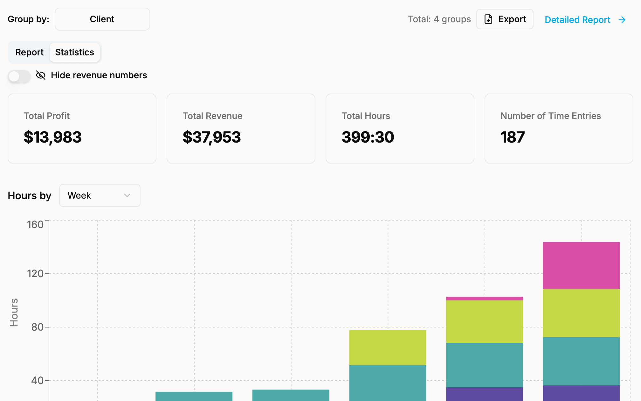The width and height of the screenshot is (641, 401).
Task: Select the Statistics tab
Action: click(75, 52)
